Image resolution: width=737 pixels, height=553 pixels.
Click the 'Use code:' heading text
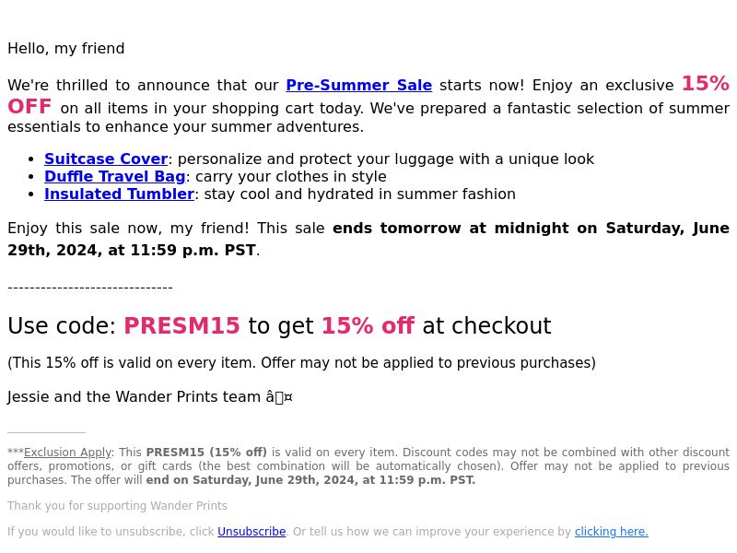(62, 325)
